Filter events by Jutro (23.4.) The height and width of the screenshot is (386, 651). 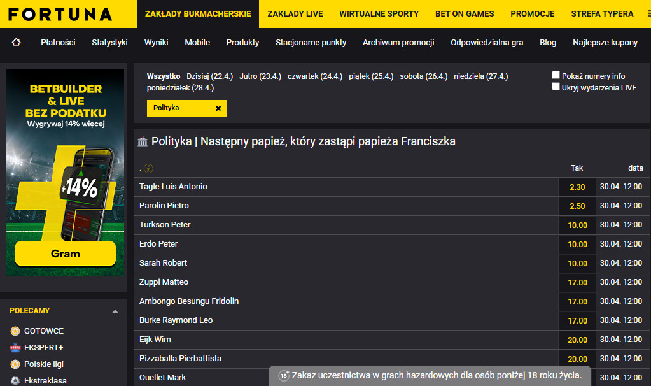click(x=260, y=76)
